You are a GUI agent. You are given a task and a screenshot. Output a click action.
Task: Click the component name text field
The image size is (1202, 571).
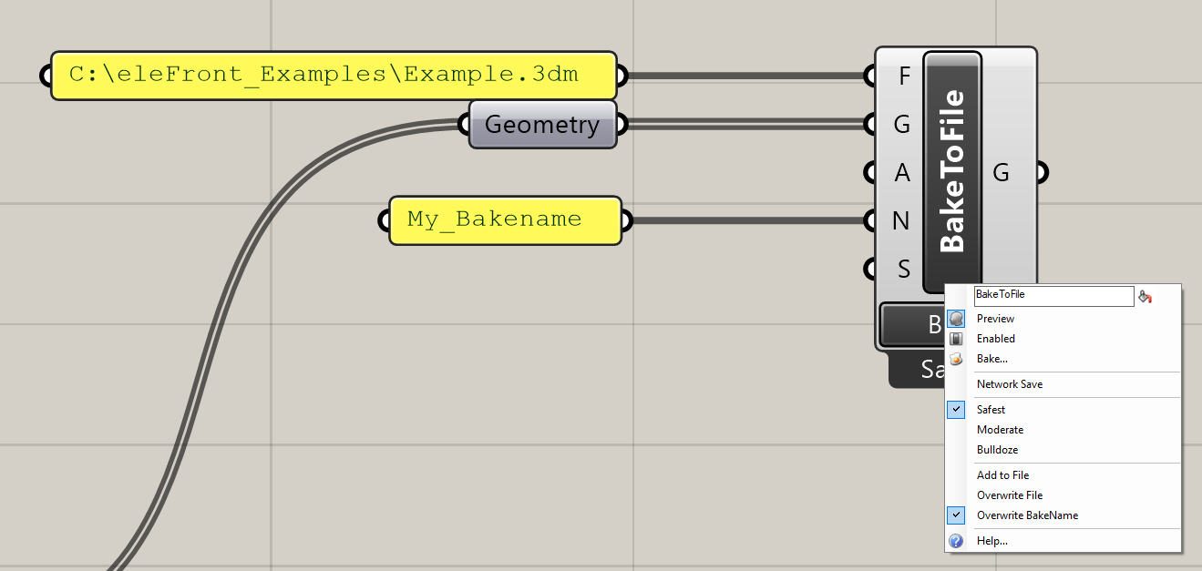[1053, 296]
